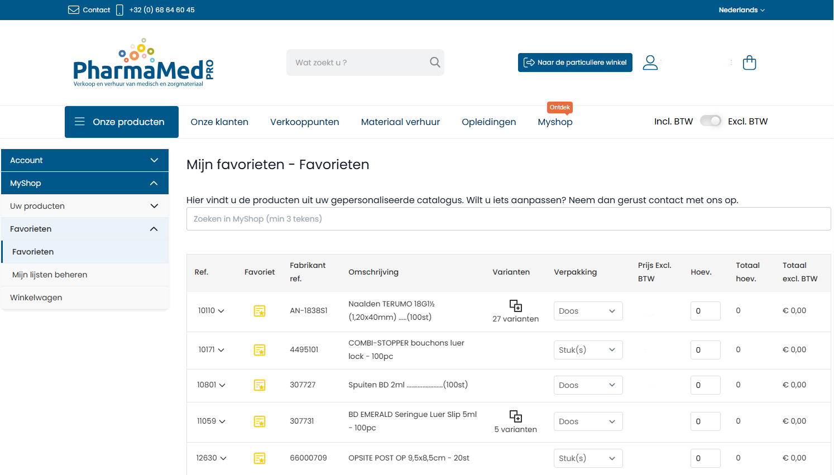Expand the Account sidebar section

85,160
